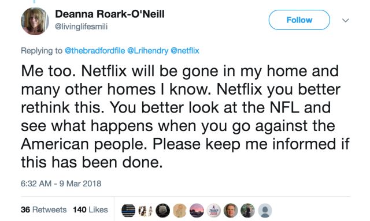View the 140 Likes list
The height and width of the screenshot is (221, 370).
(x=90, y=209)
